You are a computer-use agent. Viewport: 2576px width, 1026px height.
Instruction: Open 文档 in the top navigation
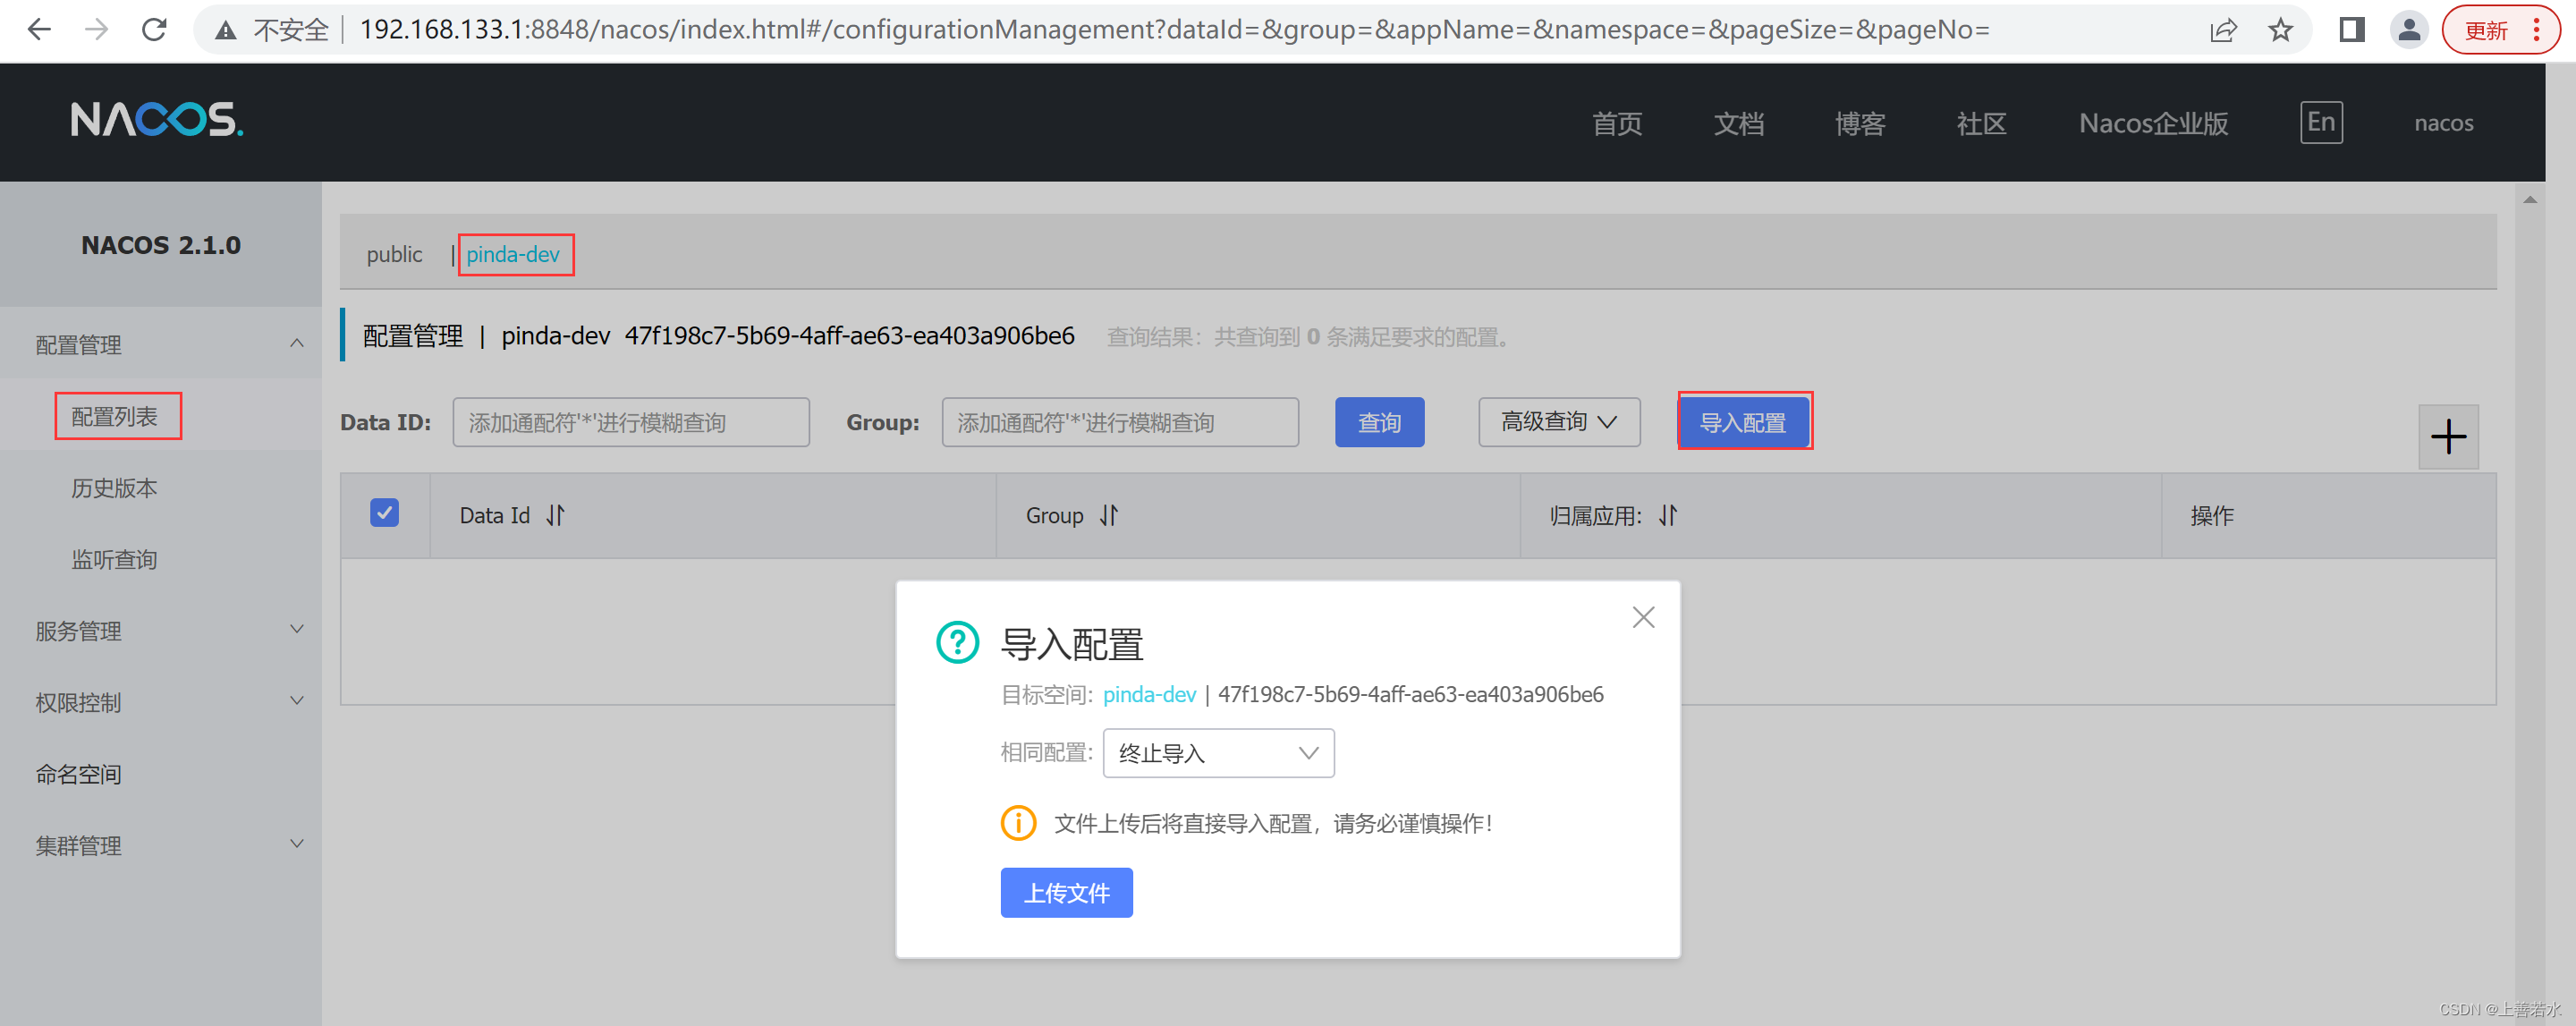point(1739,124)
